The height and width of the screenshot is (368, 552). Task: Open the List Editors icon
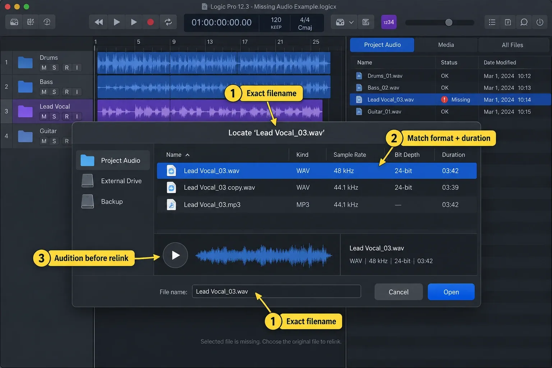492,22
